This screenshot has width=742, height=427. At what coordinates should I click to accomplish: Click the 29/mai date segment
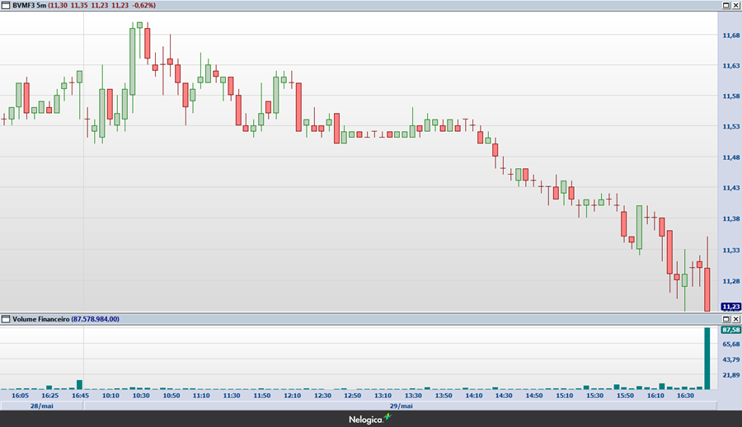[x=400, y=406]
